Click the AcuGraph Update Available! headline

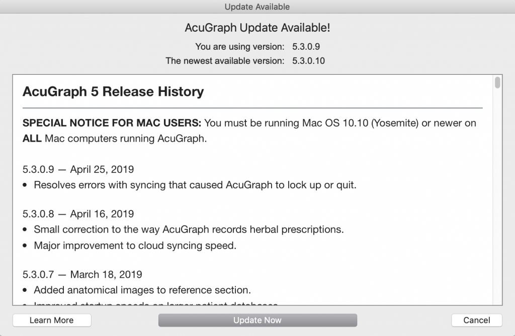click(x=257, y=28)
